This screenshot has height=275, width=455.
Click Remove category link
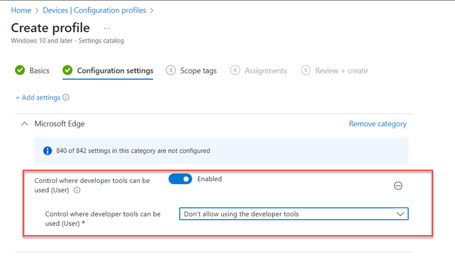tap(377, 124)
